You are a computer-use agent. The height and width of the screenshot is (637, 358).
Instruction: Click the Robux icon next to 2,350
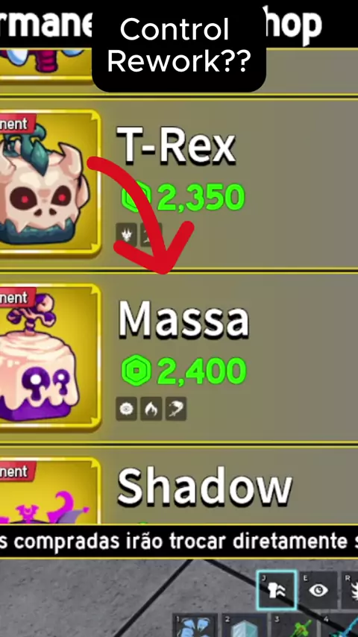coord(136,198)
